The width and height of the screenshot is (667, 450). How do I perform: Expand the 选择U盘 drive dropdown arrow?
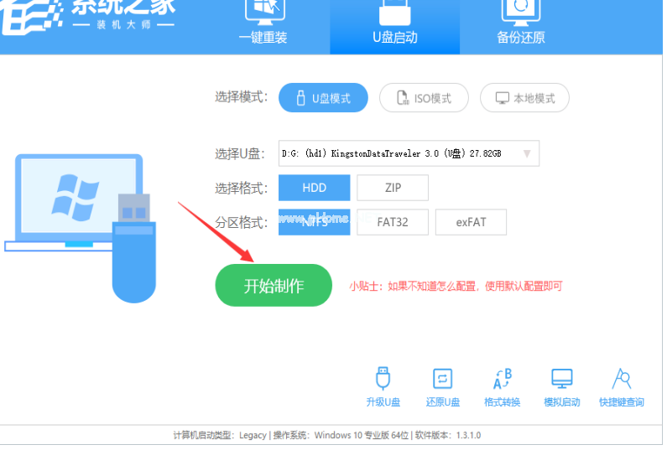527,153
